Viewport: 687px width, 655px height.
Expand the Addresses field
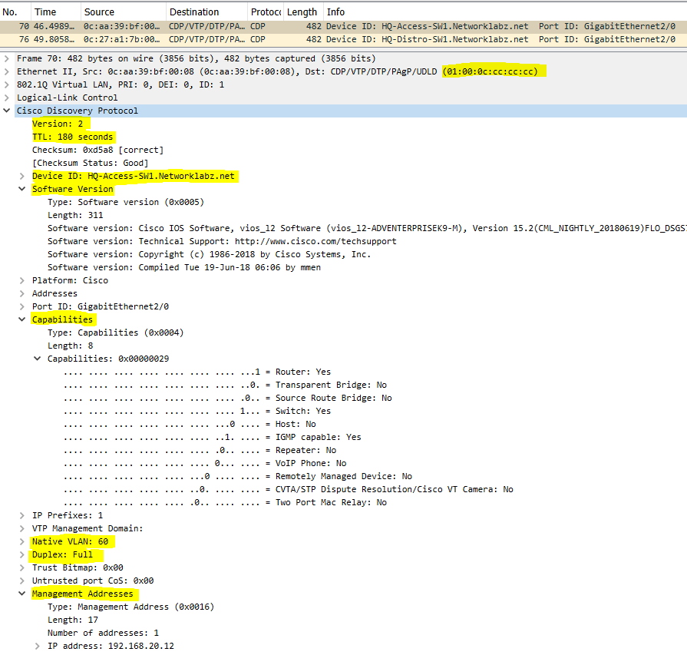coord(22,294)
